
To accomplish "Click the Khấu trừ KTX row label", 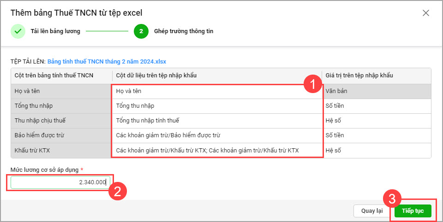I will point(33,150).
